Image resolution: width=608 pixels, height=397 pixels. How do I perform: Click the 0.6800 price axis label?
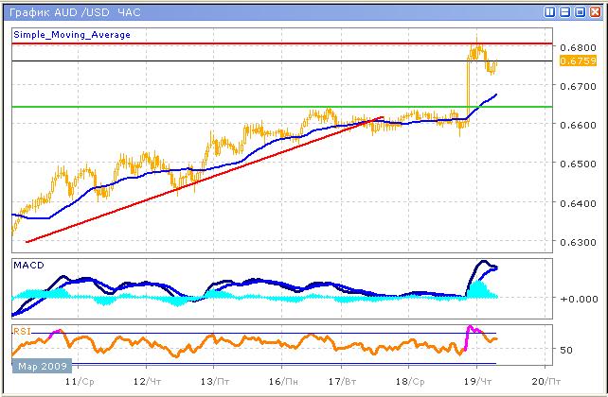(x=578, y=46)
